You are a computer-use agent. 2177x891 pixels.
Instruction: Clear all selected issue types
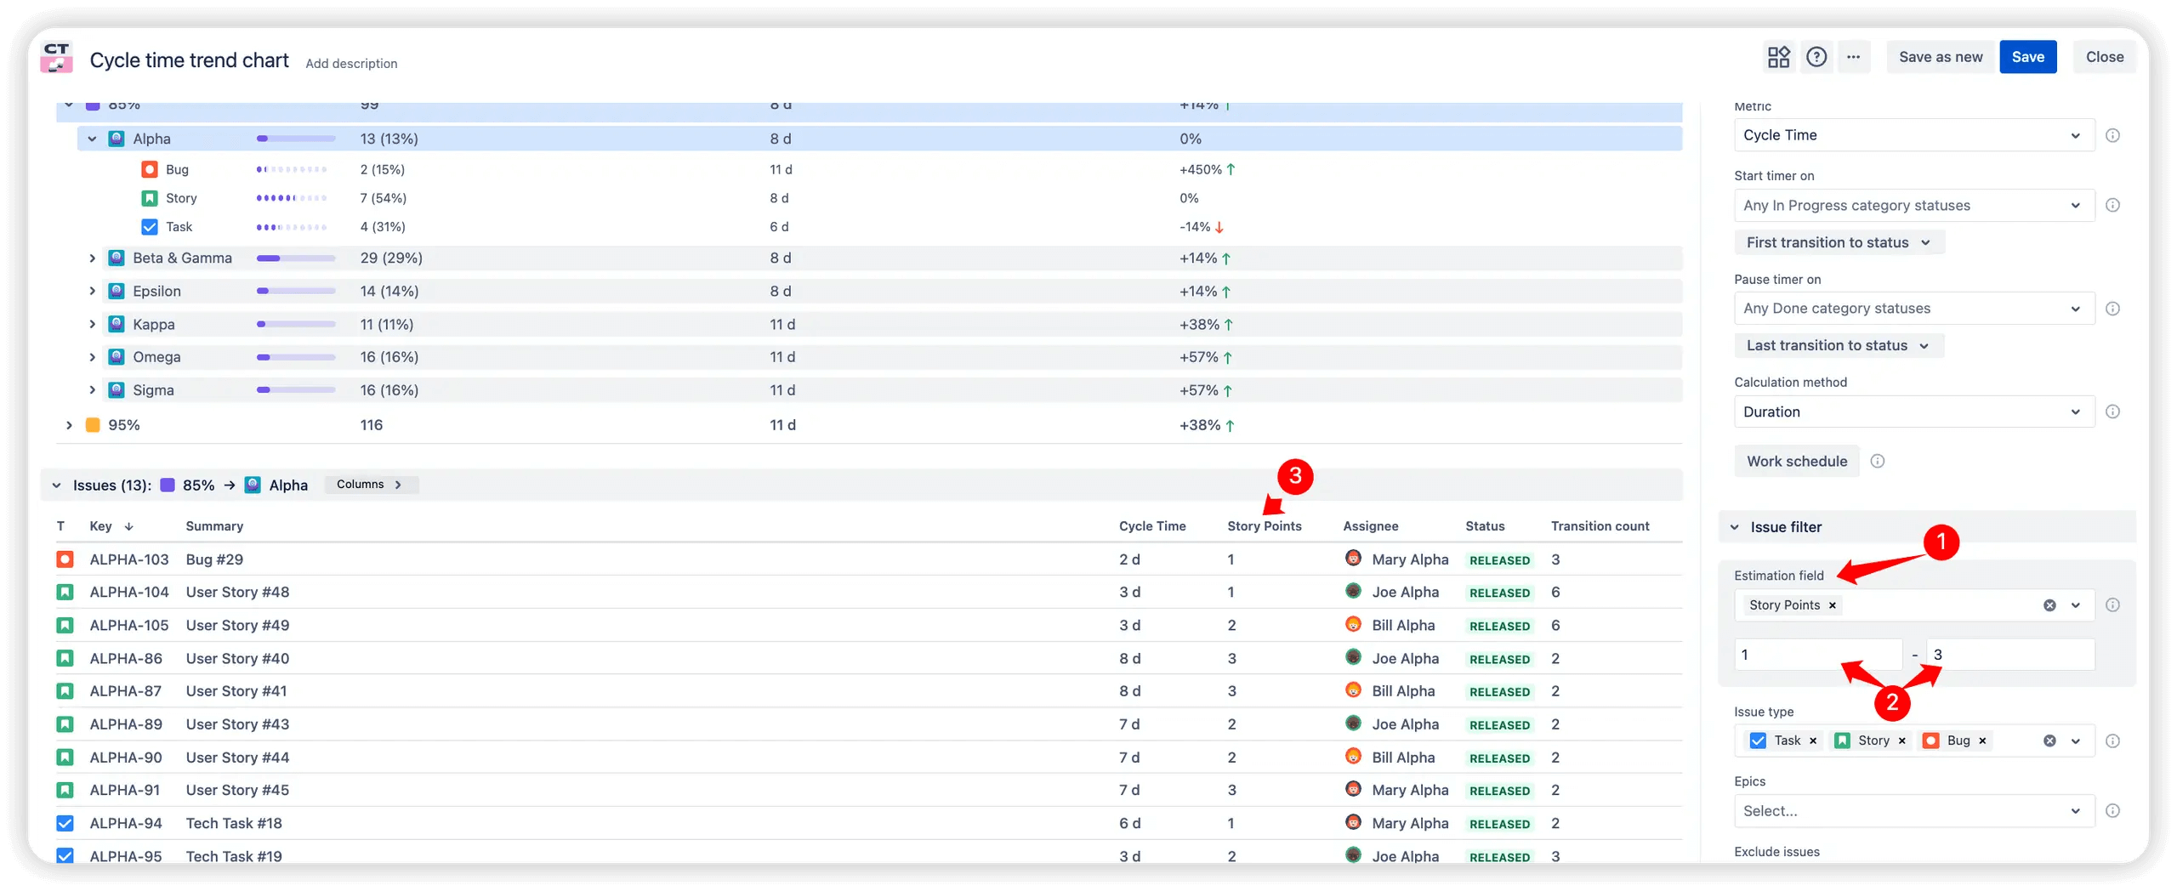[2049, 741]
